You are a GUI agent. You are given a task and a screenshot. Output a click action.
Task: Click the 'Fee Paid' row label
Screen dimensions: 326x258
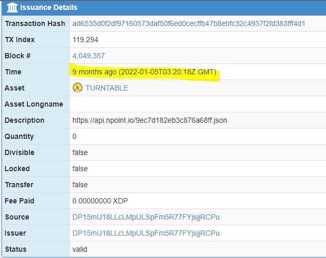click(x=19, y=201)
